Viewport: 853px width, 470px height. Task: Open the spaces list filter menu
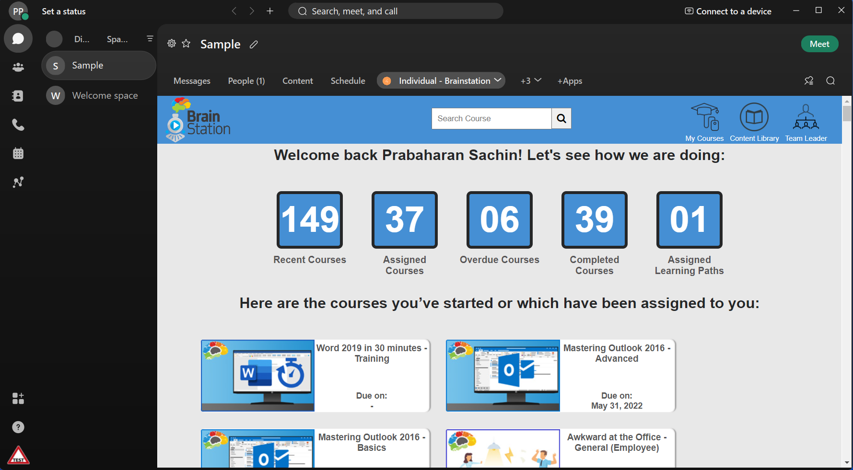point(150,39)
